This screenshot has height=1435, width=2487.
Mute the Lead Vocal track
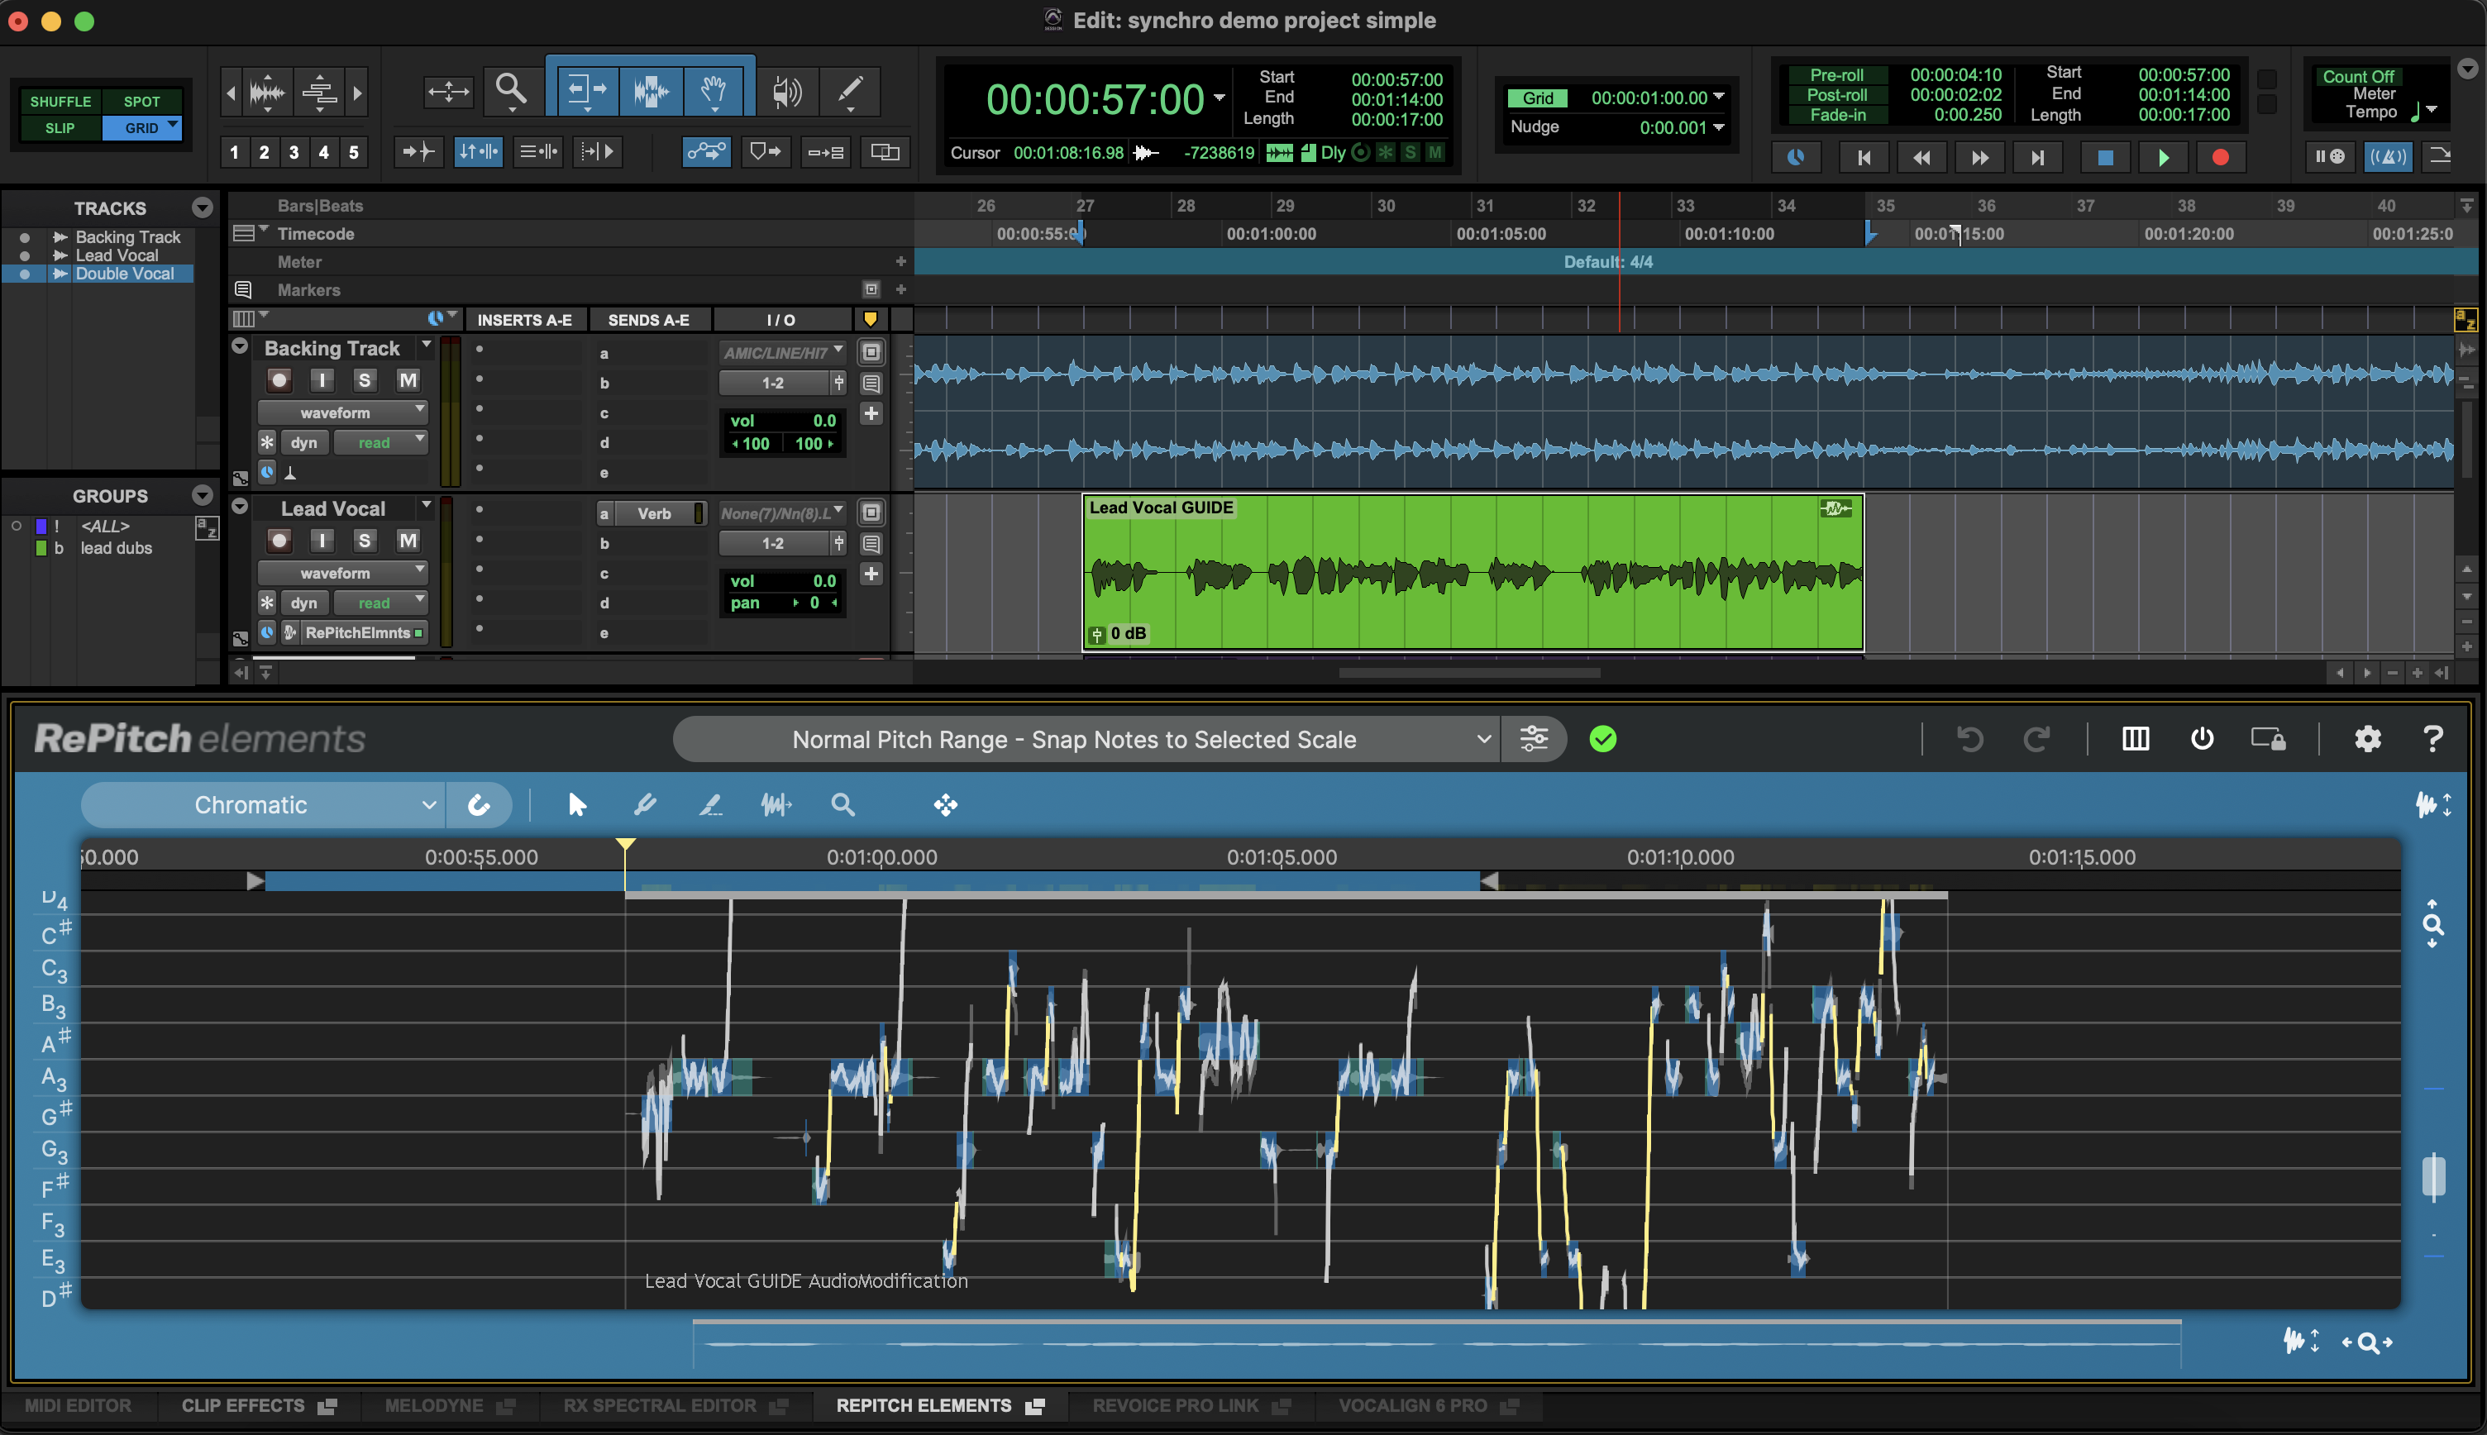pos(407,540)
